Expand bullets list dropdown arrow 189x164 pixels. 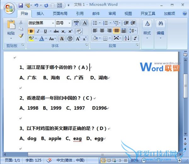click(100, 23)
